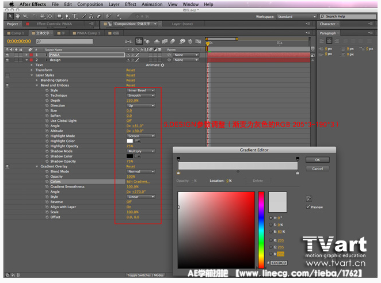Select the Roto Brush tool
Screen dimensions: 381x283
click(x=108, y=16)
